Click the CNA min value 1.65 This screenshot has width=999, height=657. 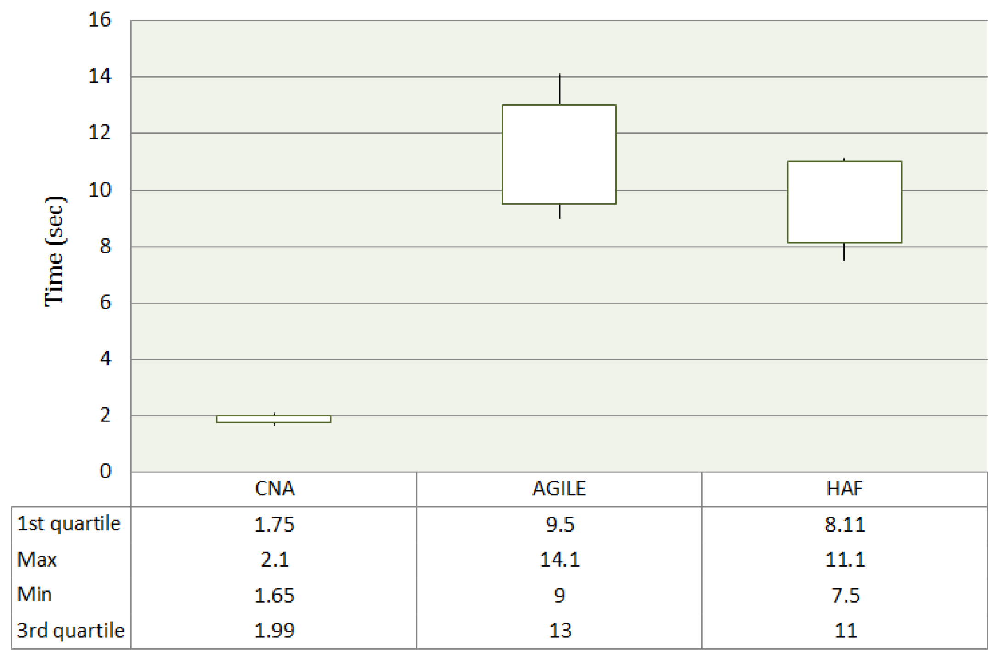274,595
